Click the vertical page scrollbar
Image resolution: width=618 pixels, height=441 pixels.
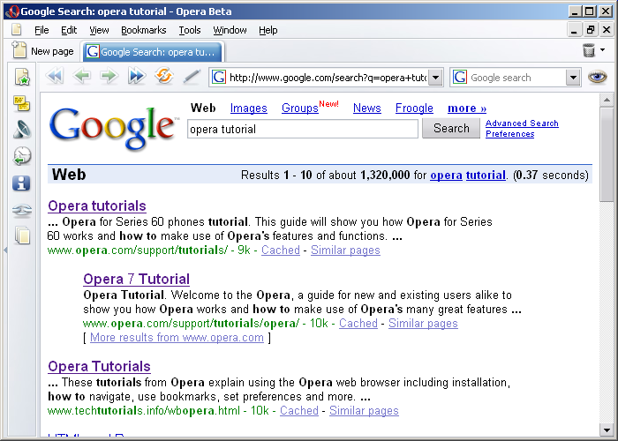pyautogui.click(x=607, y=265)
